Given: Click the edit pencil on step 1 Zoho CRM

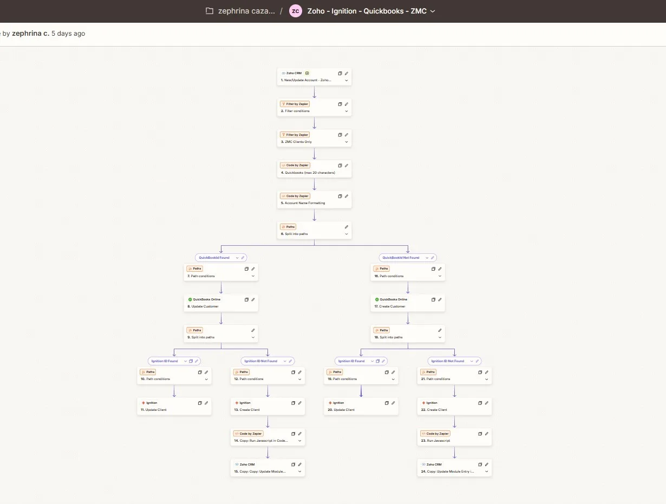Looking at the screenshot, I should [x=347, y=73].
